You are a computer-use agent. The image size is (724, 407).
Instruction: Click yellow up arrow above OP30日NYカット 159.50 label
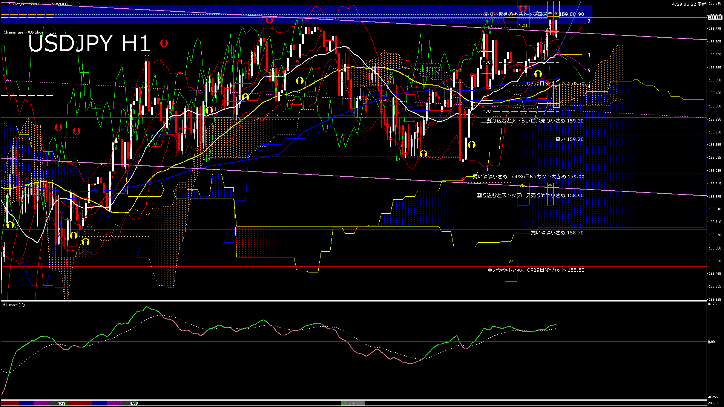pyautogui.click(x=538, y=74)
